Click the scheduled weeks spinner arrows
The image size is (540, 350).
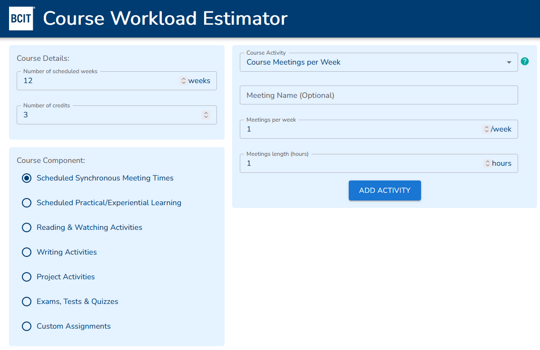coord(183,81)
